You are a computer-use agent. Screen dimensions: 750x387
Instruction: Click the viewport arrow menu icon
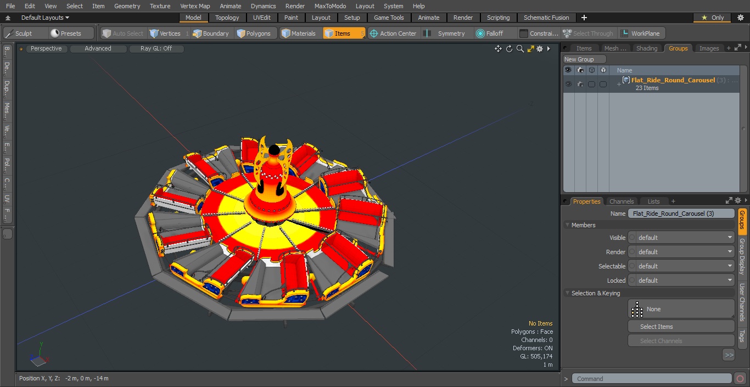coord(548,49)
